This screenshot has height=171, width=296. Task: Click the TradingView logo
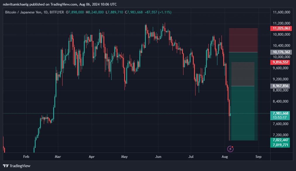click(x=17, y=166)
